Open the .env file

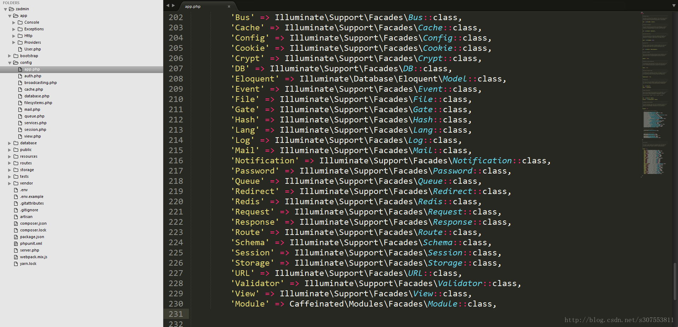(24, 190)
